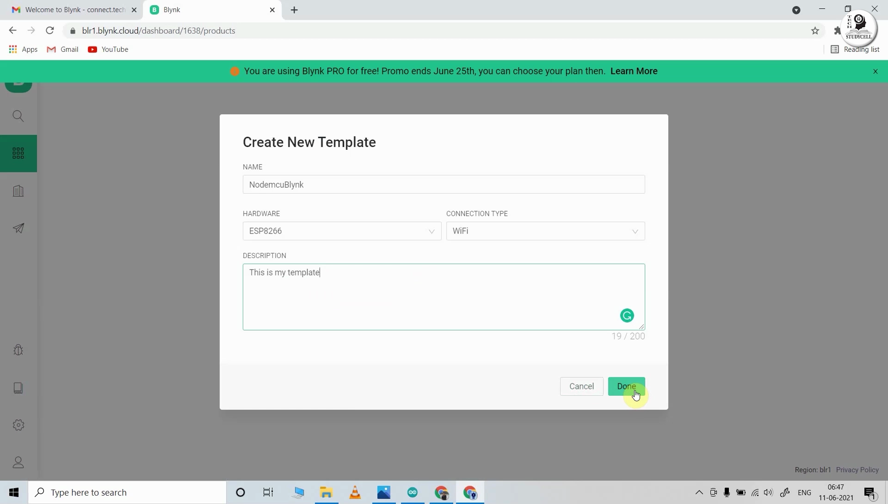Click the taskbar search box
Screen dimensions: 888x504
coord(127,492)
